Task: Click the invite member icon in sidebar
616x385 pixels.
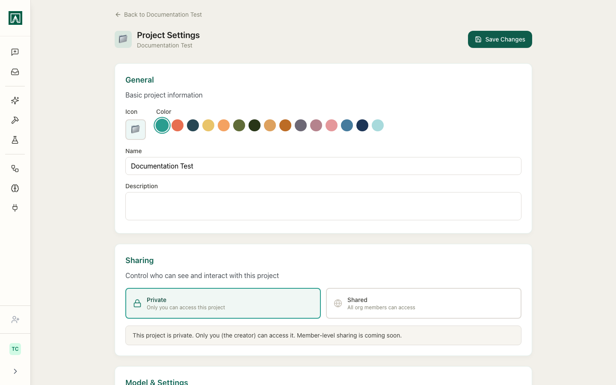Action: pyautogui.click(x=15, y=319)
